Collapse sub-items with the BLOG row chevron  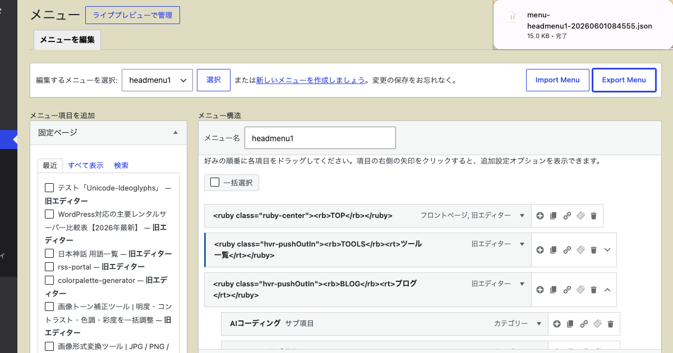pyautogui.click(x=607, y=290)
